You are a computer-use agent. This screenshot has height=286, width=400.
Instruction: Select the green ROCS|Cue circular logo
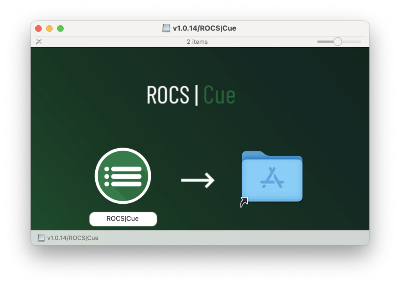pyautogui.click(x=123, y=176)
